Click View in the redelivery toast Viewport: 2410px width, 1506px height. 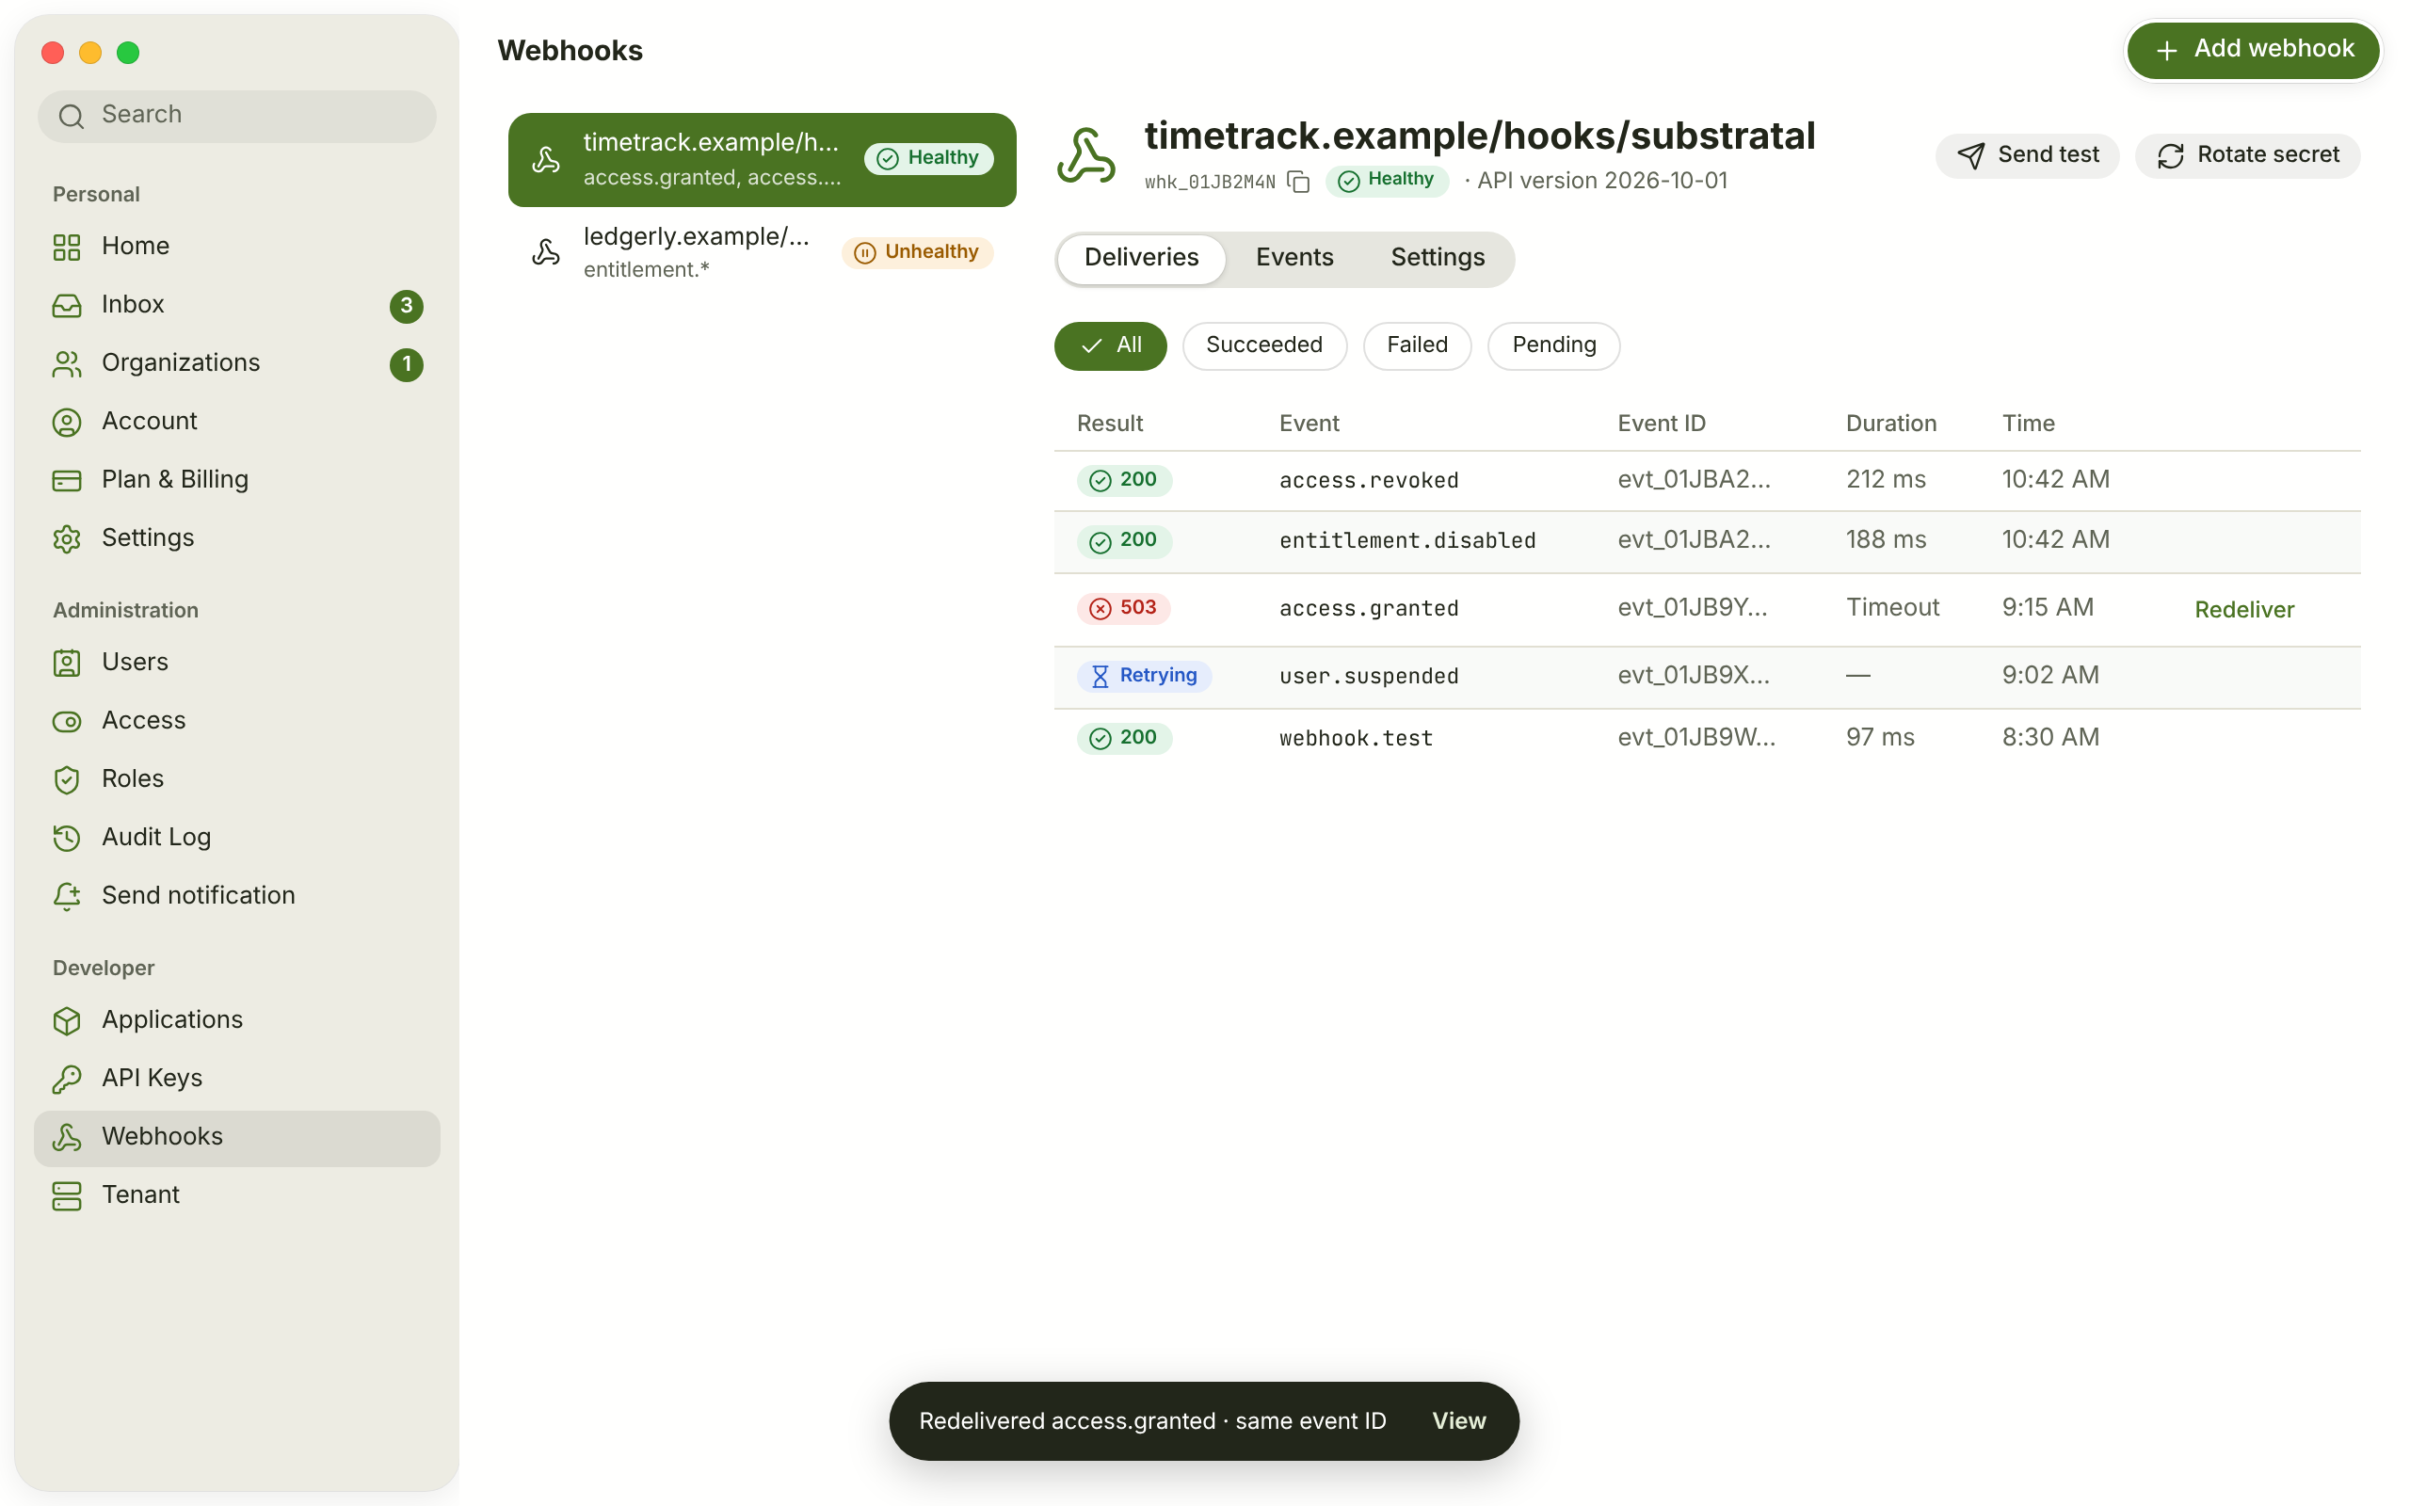tap(1458, 1421)
